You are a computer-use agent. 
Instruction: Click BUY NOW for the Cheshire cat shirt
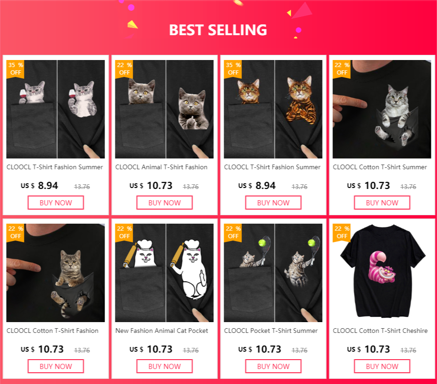[x=382, y=366]
